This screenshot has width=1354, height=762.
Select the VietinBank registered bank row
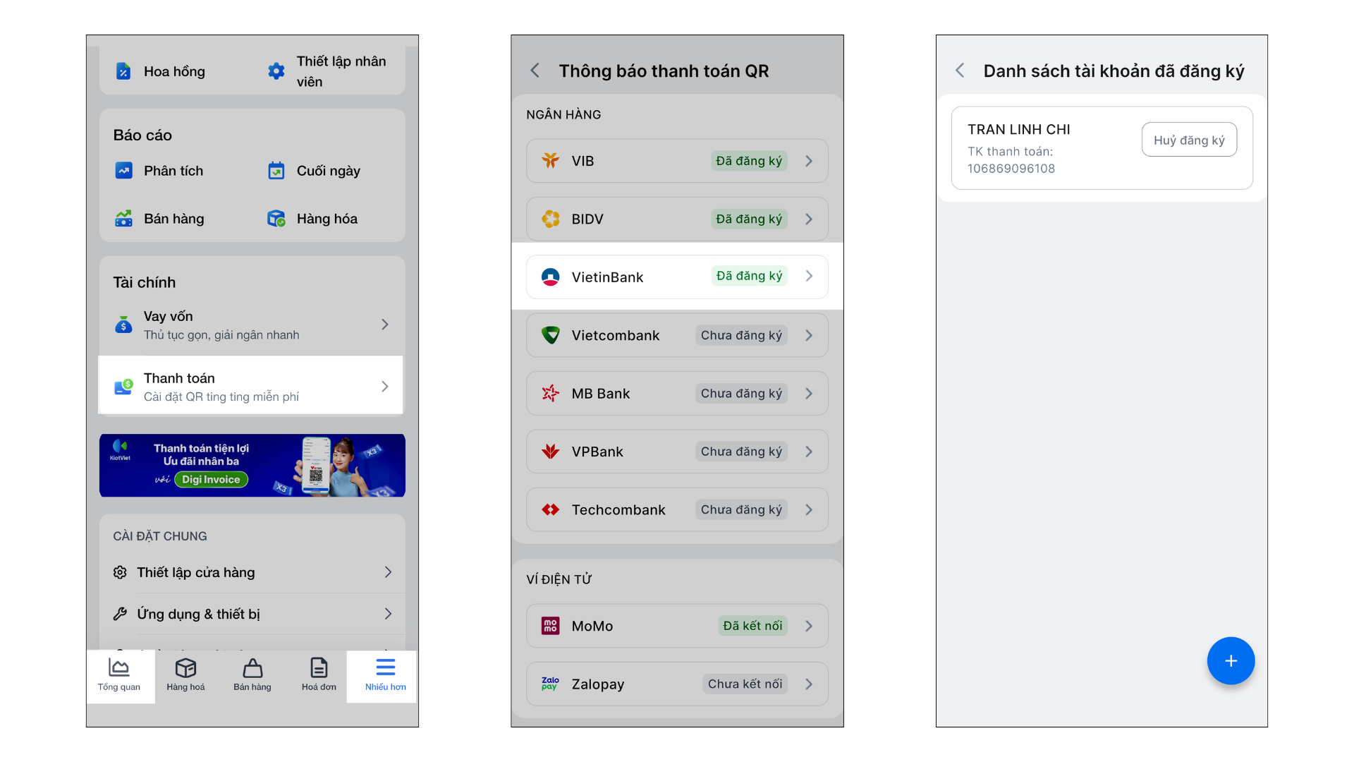click(677, 277)
